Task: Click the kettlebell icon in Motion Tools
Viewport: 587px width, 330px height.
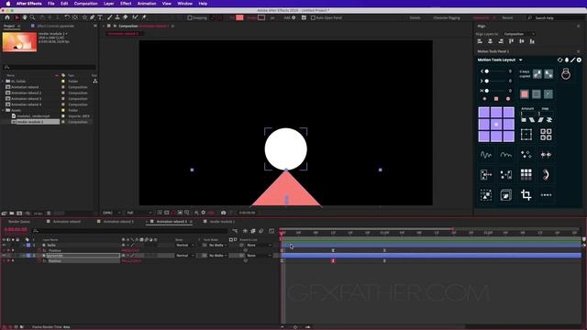Action: [566, 73]
